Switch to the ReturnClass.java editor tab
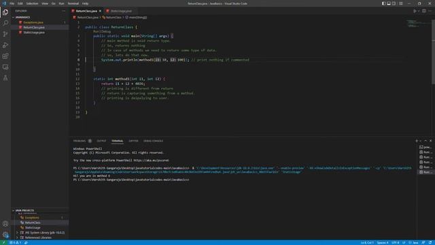Image resolution: width=435 pixels, height=245 pixels. click(x=86, y=11)
